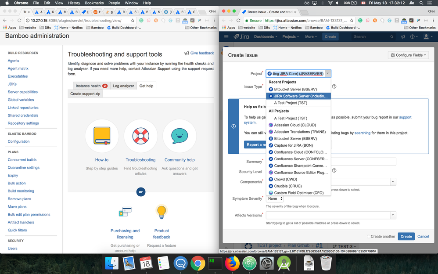Open Global variables in Bamboo sidebar

coord(21,100)
